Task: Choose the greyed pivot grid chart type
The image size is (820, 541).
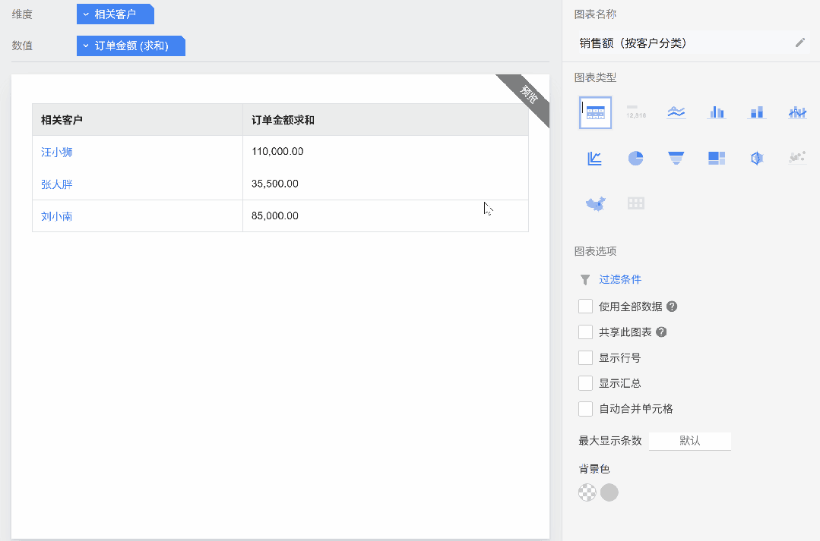Action: coord(636,203)
